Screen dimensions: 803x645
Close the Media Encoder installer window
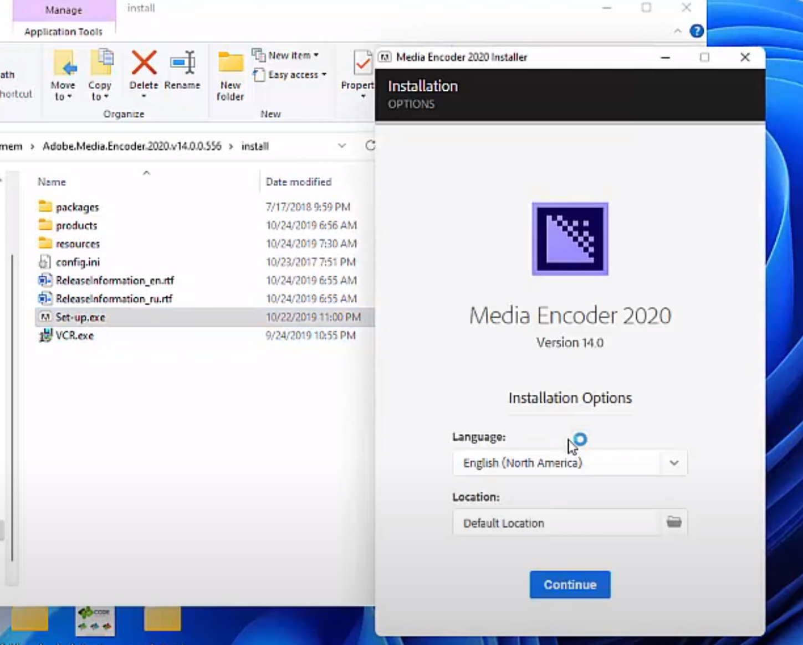(745, 57)
